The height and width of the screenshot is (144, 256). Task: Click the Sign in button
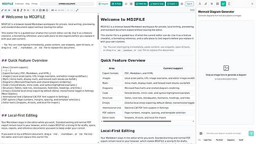click(x=189, y=4)
